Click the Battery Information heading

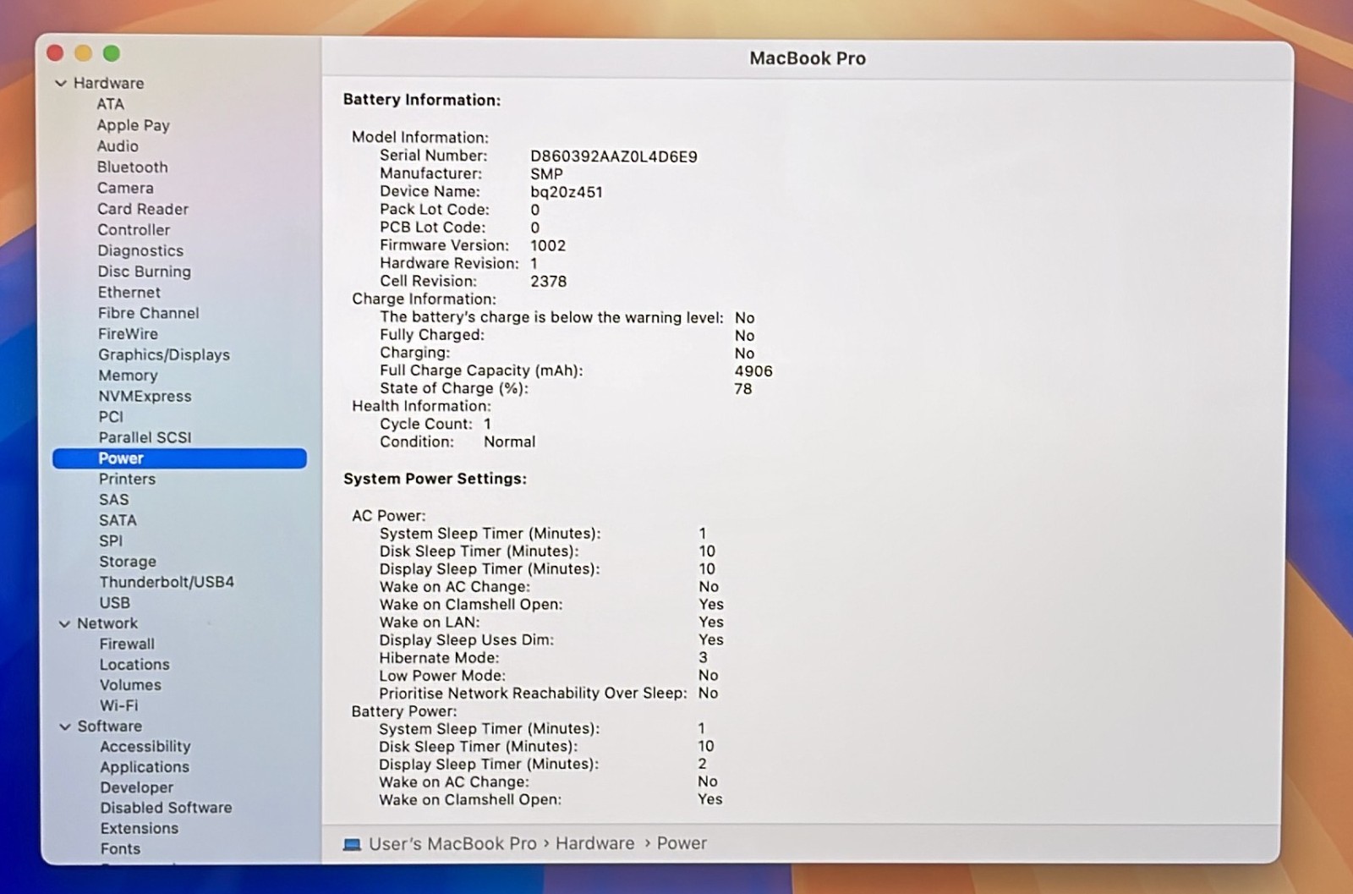click(x=421, y=100)
